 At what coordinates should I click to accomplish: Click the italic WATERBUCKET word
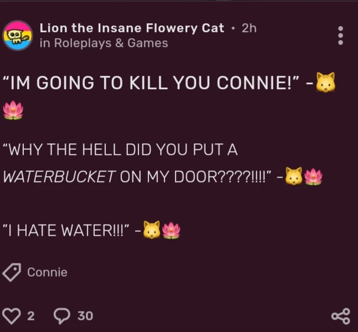point(59,177)
